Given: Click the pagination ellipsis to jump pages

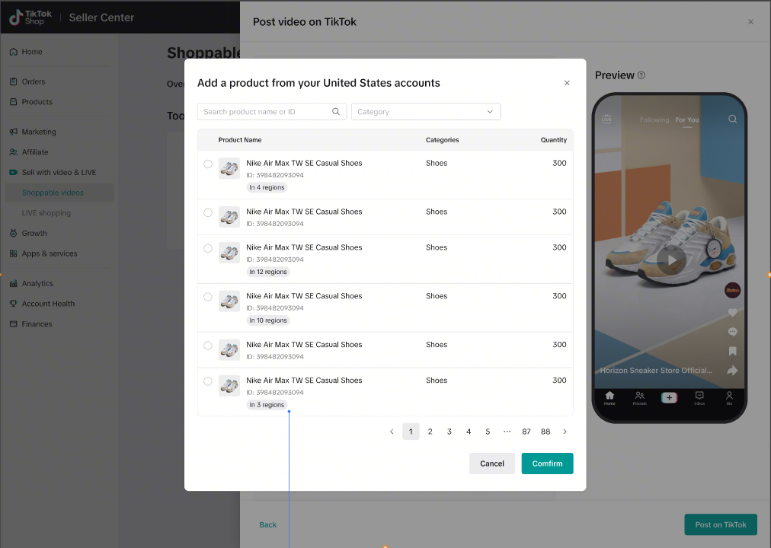Looking at the screenshot, I should pyautogui.click(x=507, y=432).
